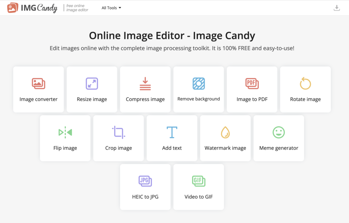Click the Resize image arrows icon

coord(92,84)
